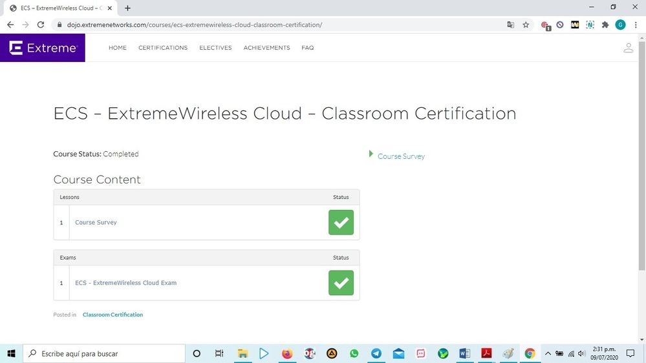View site security lock information
646x363 pixels.
(59, 25)
